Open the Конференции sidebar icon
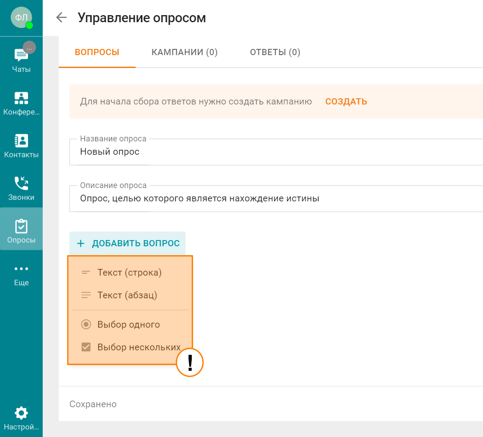This screenshot has width=483, height=437. (21, 103)
